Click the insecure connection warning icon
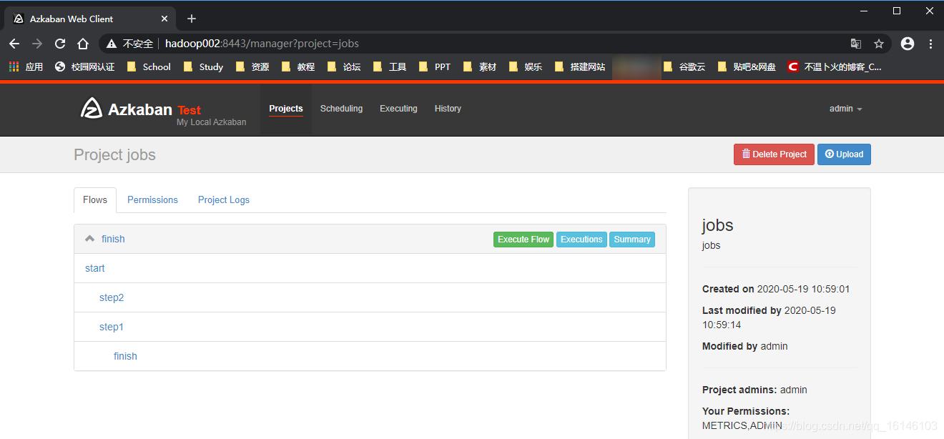The width and height of the screenshot is (944, 439). [112, 44]
